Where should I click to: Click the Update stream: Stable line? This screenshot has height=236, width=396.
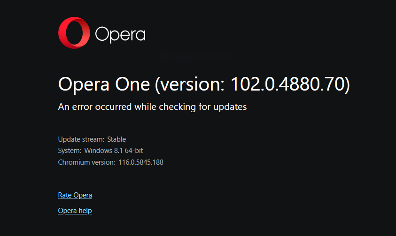point(92,139)
